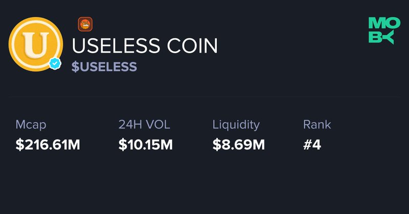This screenshot has width=409, height=214.
Task: Click the Liquidity label
Action: pos(236,125)
